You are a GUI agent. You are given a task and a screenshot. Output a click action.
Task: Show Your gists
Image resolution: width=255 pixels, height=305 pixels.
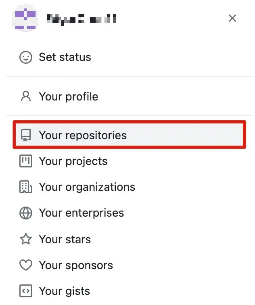[64, 291]
